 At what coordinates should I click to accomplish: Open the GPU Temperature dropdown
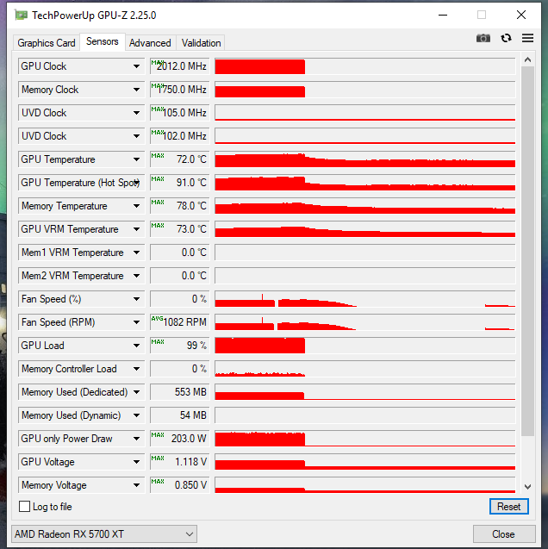[136, 159]
